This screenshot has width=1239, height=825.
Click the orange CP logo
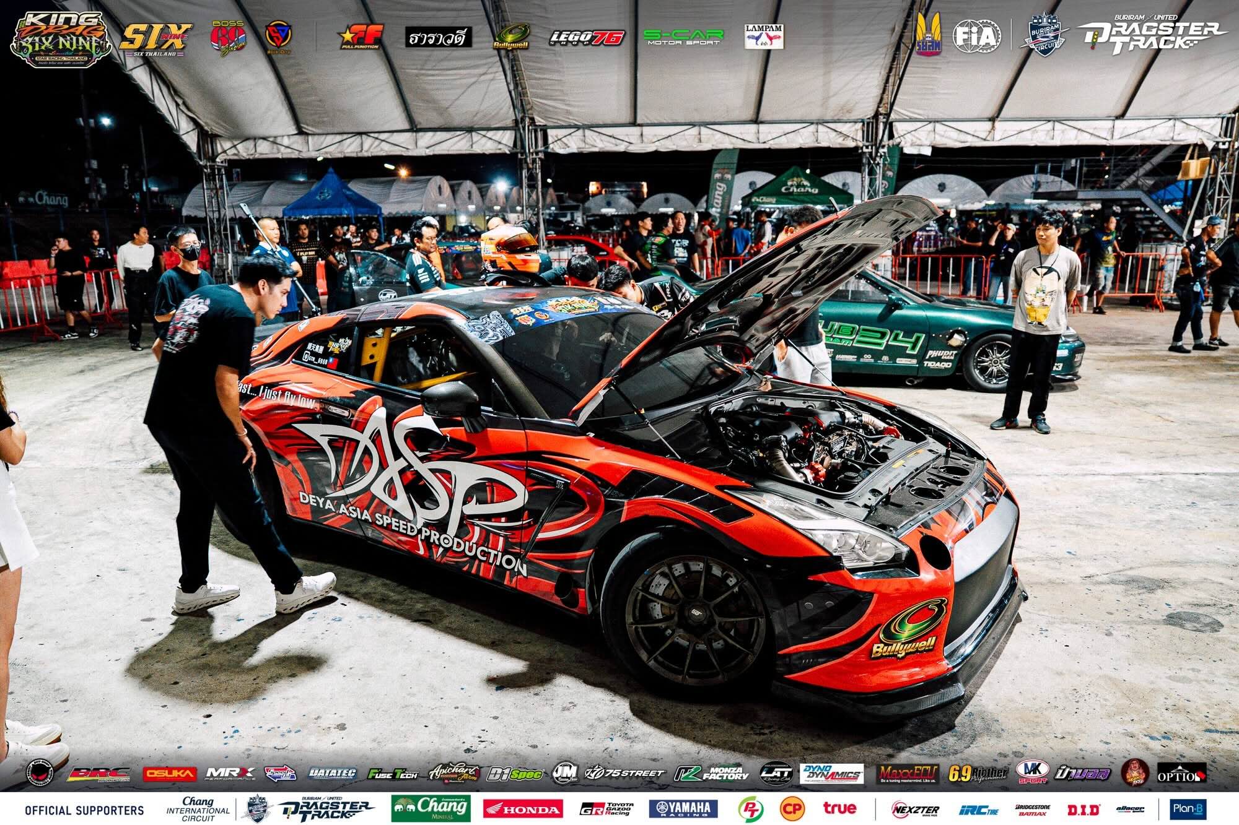click(x=792, y=808)
